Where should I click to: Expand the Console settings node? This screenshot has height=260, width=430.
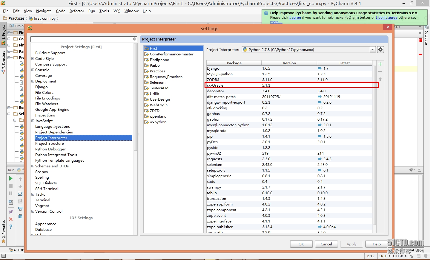coord(33,70)
